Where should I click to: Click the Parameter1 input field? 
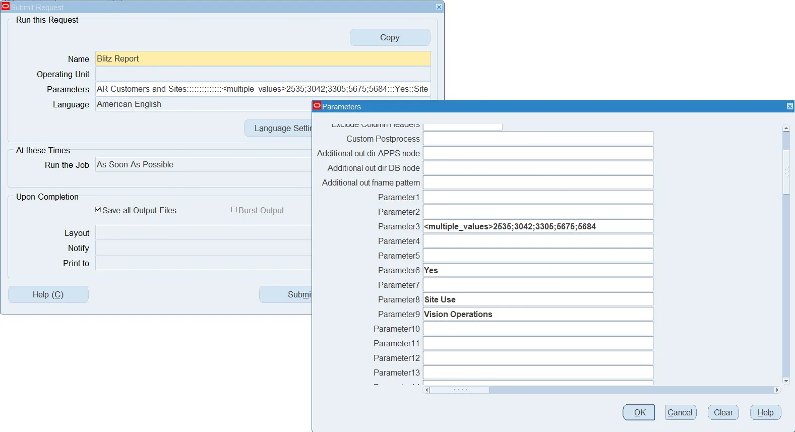[538, 197]
